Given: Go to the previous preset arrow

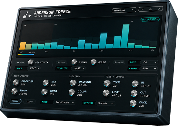Looking at the screenshot, I should [x=143, y=9].
